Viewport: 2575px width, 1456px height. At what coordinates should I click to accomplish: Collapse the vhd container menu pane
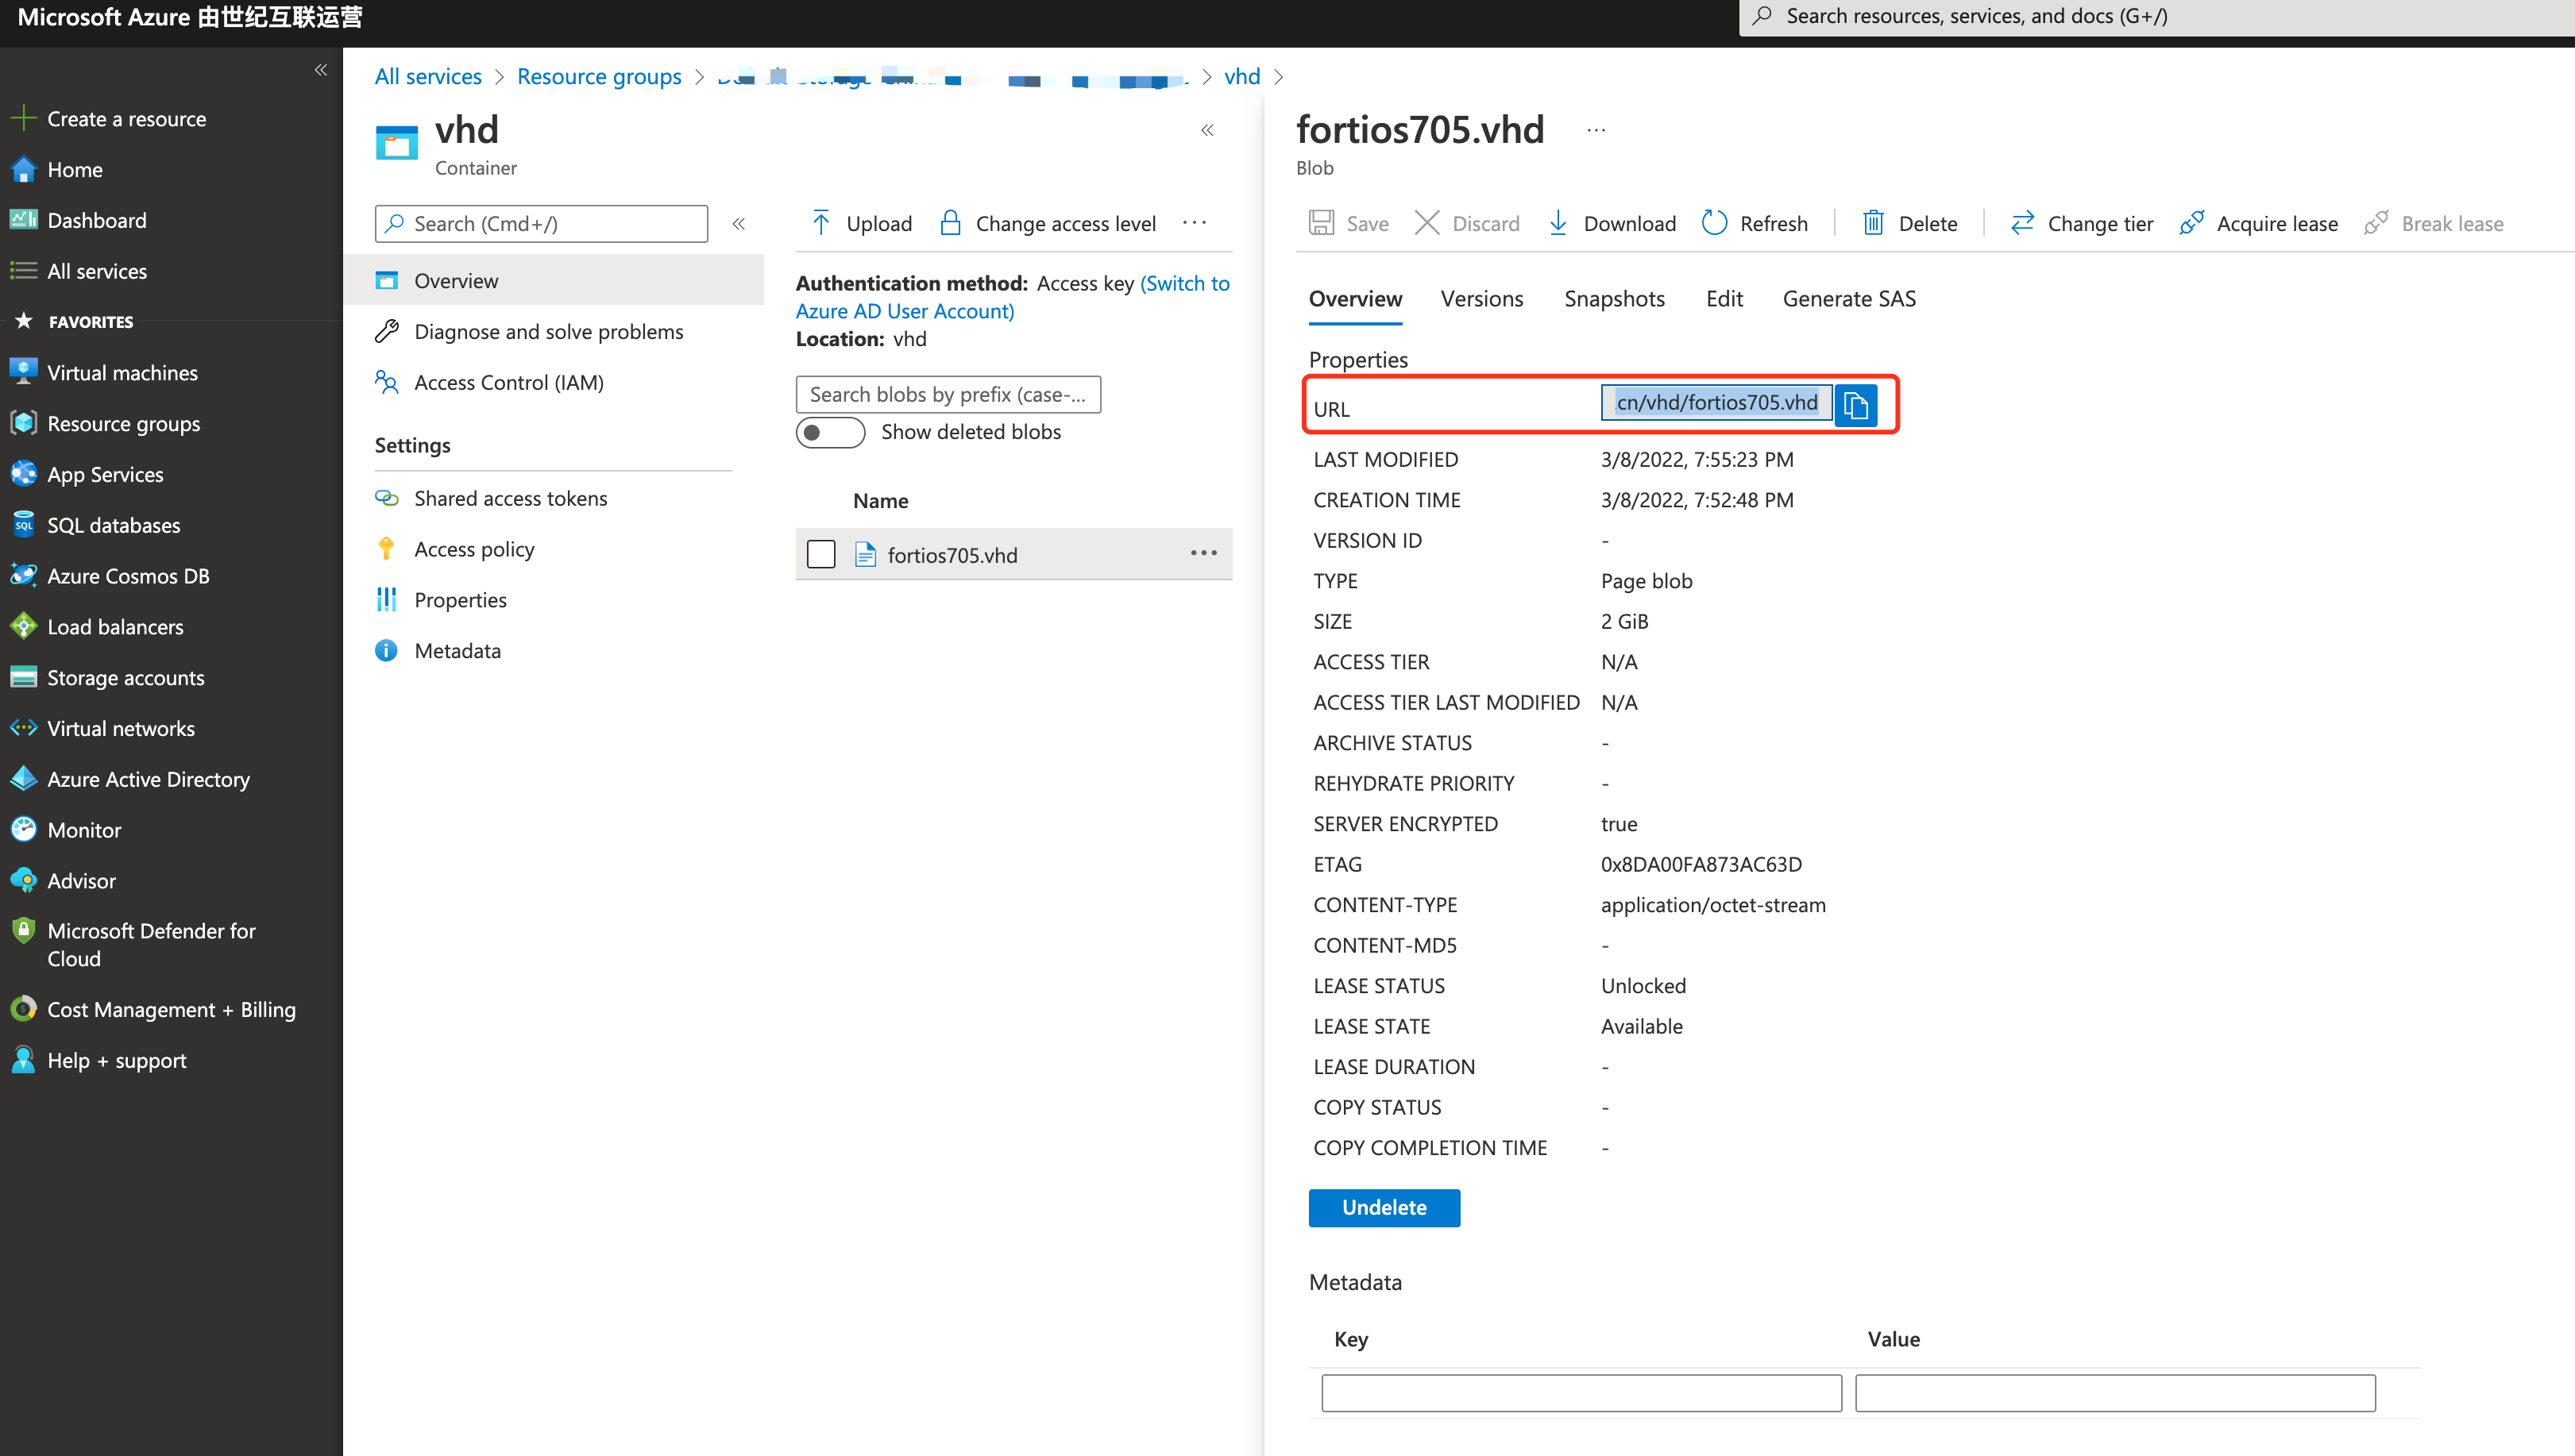click(739, 224)
